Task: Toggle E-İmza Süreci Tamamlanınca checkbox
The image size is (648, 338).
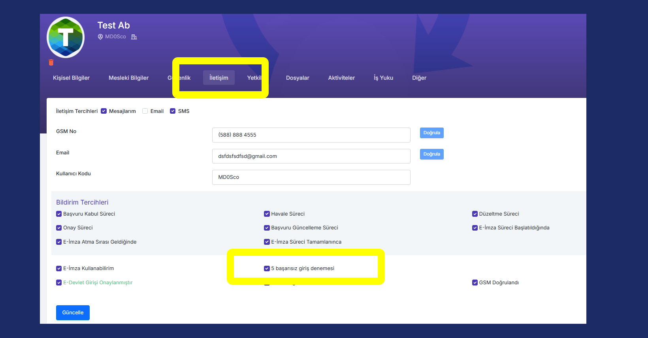Action: [267, 242]
